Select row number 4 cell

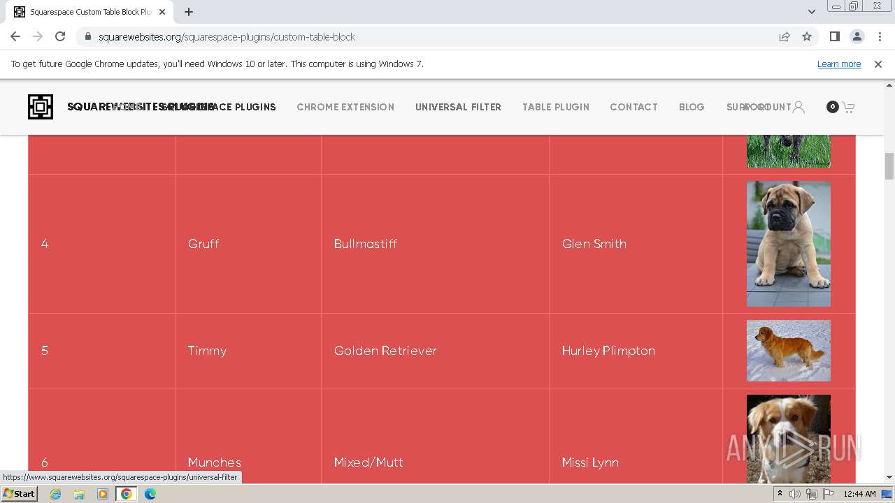click(x=101, y=244)
